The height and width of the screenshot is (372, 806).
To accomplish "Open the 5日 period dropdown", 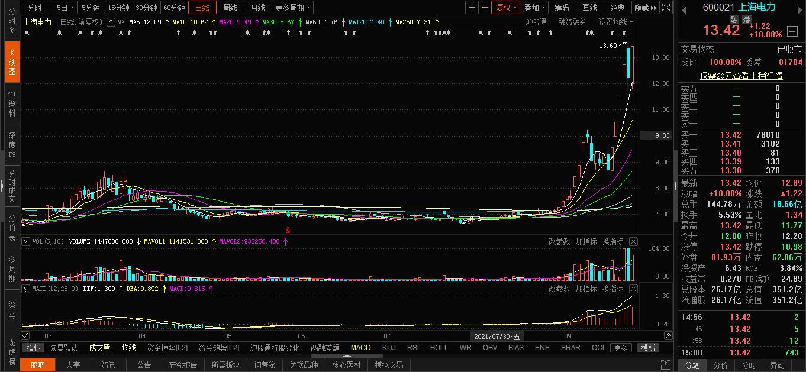I will (x=65, y=8).
